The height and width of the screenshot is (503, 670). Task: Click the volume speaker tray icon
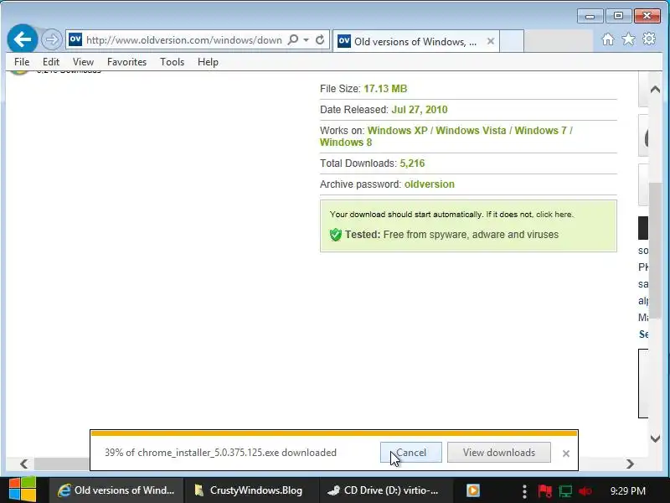[x=585, y=491]
